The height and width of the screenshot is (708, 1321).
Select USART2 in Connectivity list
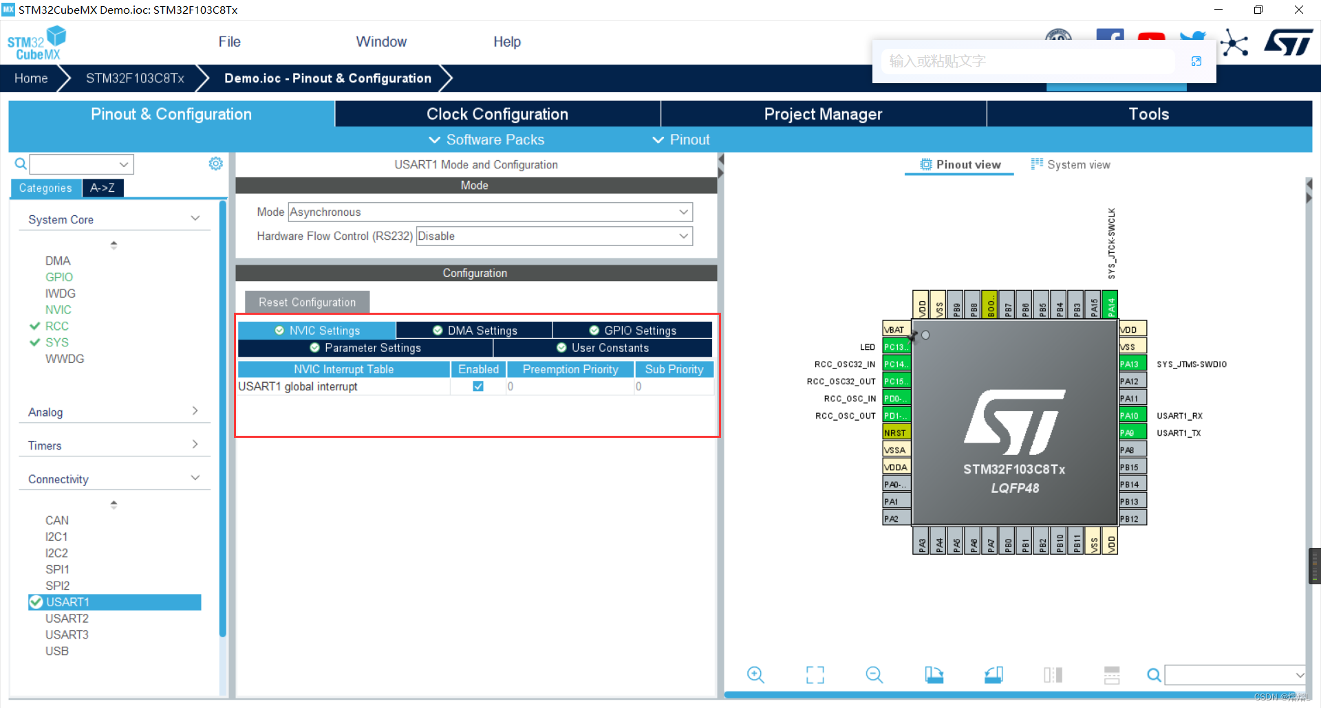pyautogui.click(x=67, y=618)
